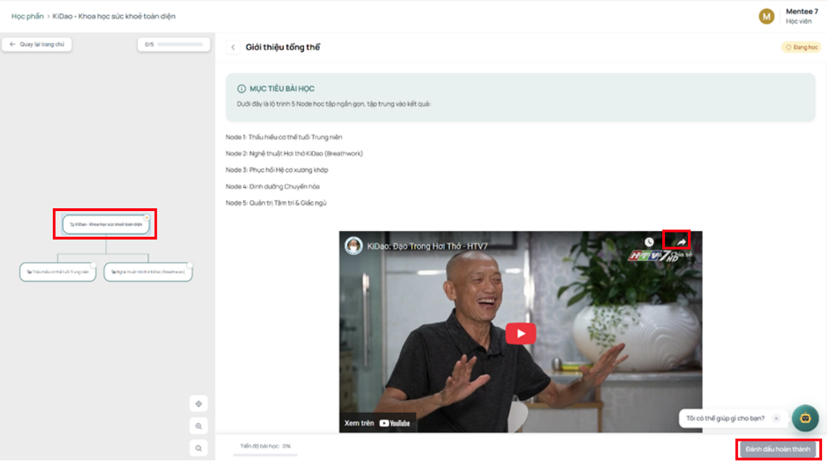Close the chatbot help bubble
This screenshot has width=827, height=461.
click(x=776, y=419)
